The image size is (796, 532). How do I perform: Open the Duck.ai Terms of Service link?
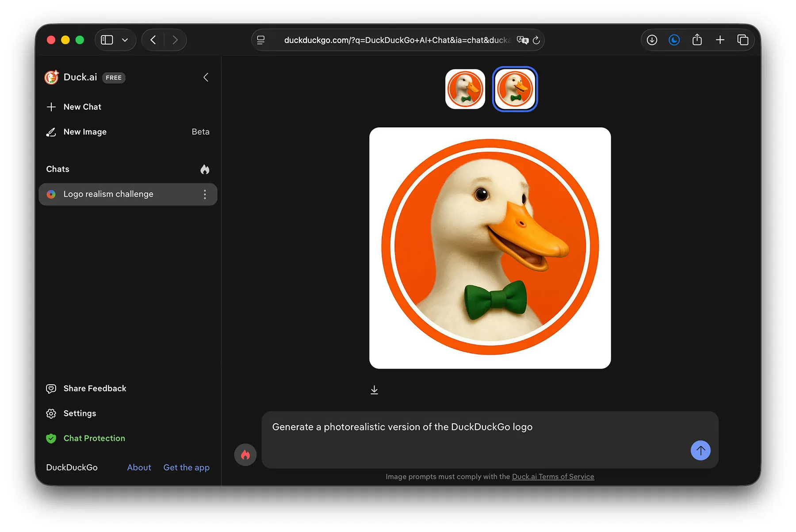click(553, 477)
